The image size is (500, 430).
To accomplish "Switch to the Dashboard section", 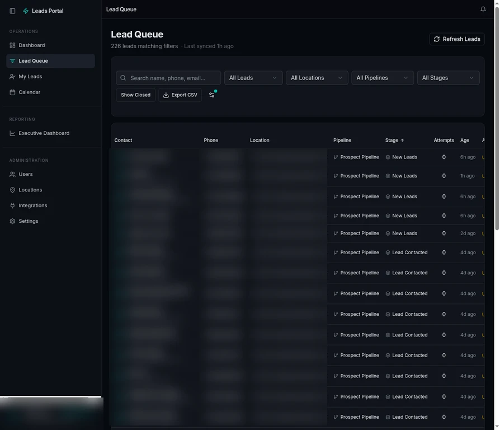I will click(x=31, y=45).
